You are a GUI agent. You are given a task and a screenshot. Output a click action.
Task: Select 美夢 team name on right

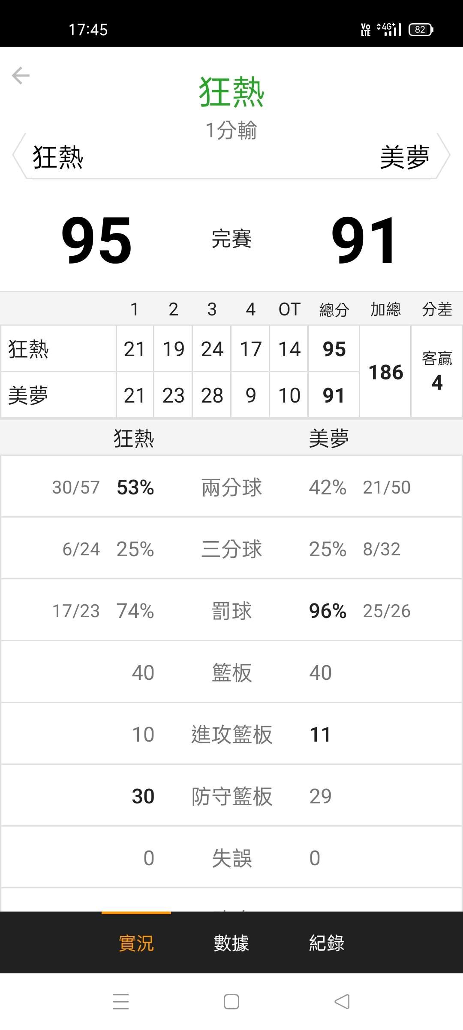(x=405, y=157)
